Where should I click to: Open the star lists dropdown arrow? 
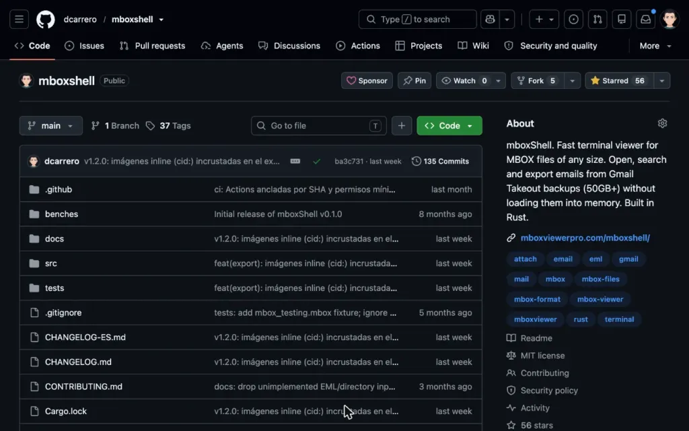click(662, 81)
